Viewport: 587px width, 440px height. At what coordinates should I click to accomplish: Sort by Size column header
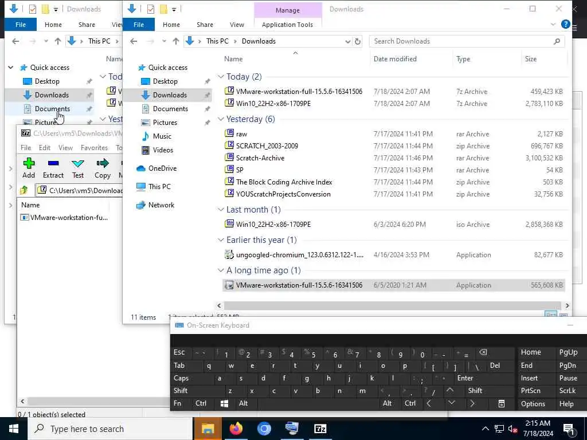pyautogui.click(x=530, y=59)
